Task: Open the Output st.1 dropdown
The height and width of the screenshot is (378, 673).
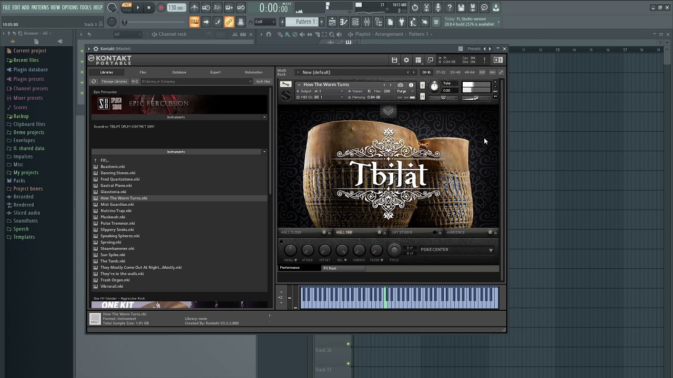Action: 321,91
